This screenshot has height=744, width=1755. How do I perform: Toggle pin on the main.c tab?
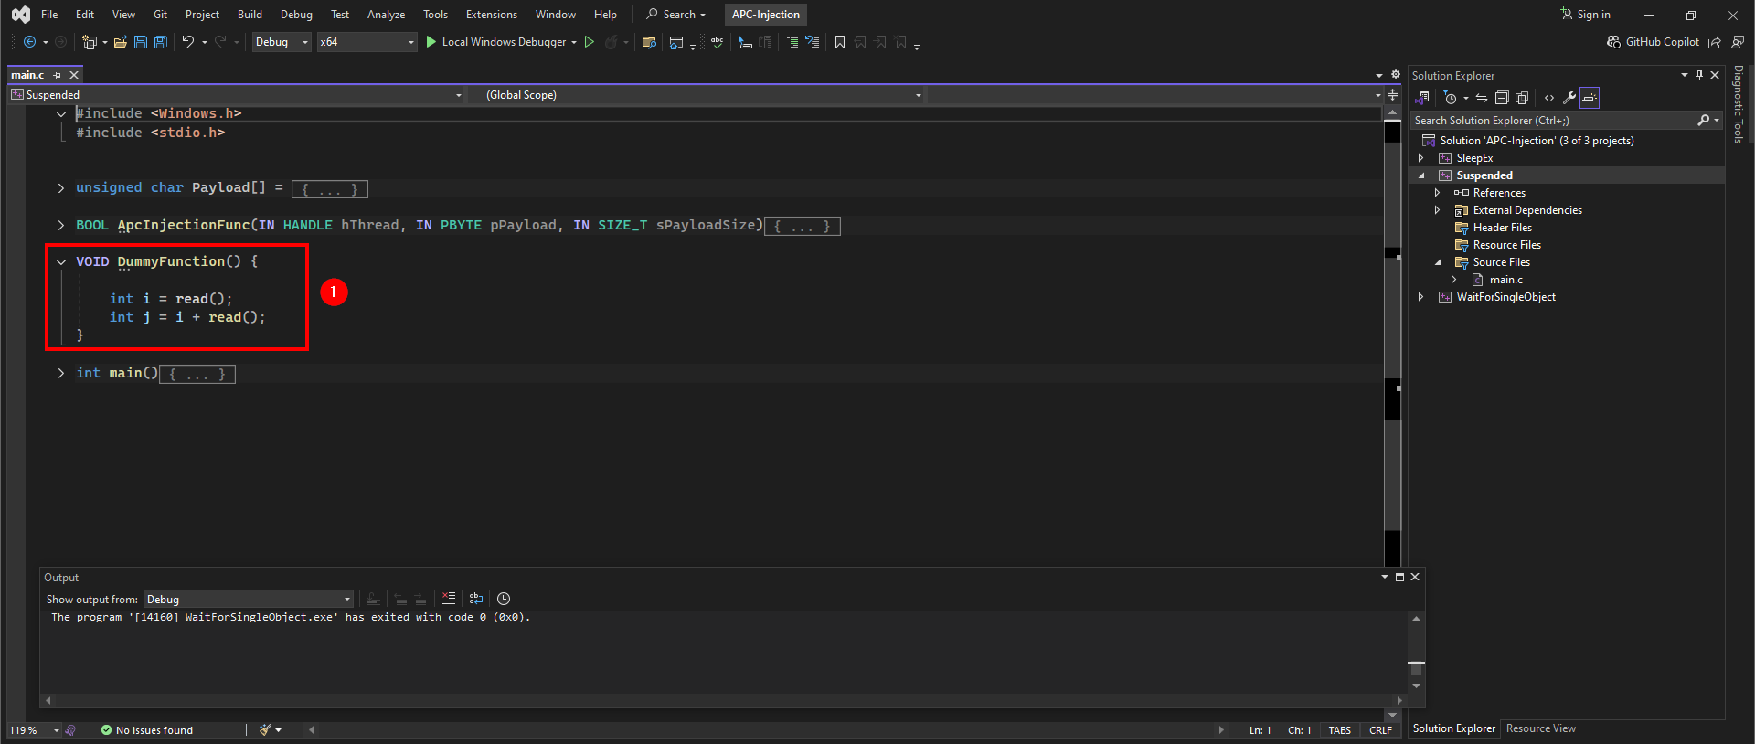tap(58, 75)
